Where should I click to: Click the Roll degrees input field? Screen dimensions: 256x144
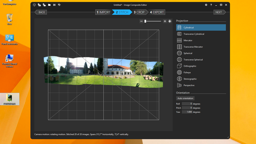[187, 104]
